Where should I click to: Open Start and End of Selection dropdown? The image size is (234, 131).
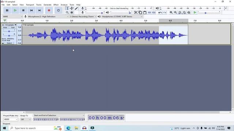[59, 115]
